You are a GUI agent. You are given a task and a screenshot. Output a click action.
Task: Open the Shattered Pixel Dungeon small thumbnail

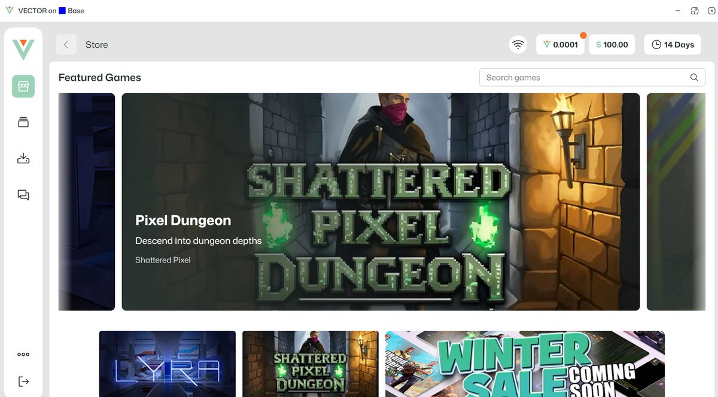point(311,364)
